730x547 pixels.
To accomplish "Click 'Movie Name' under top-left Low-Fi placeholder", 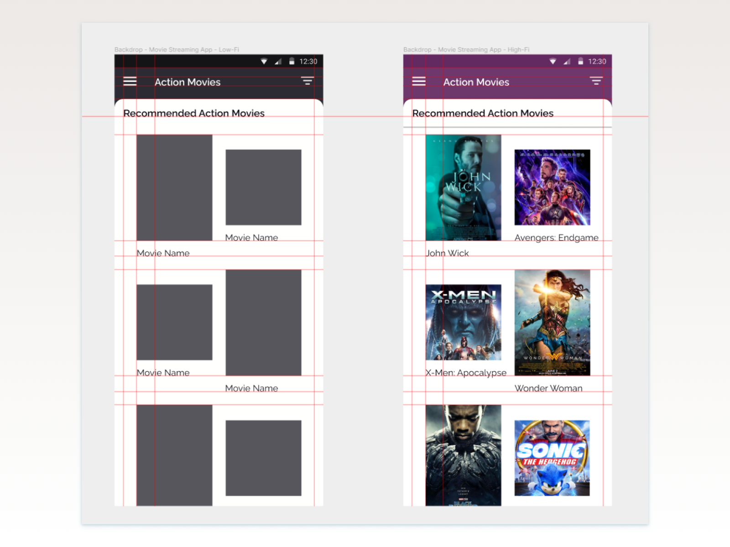I will [163, 253].
